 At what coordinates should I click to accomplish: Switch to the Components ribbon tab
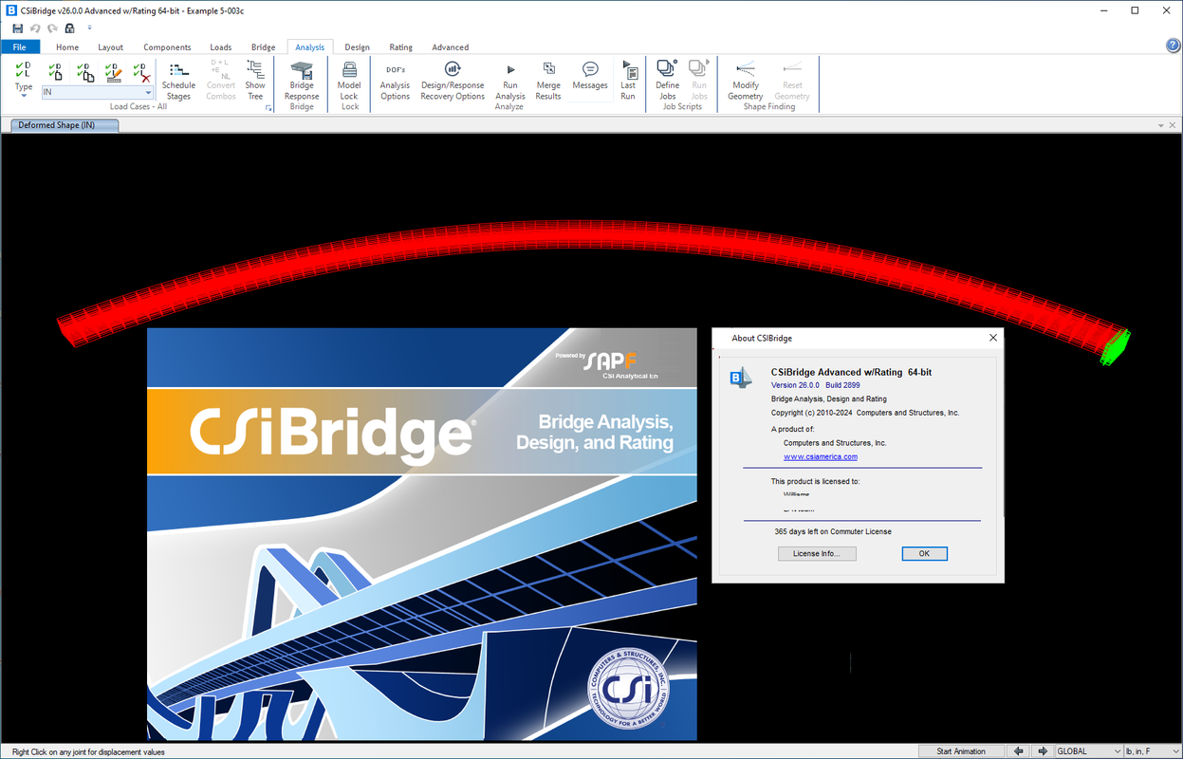click(167, 46)
